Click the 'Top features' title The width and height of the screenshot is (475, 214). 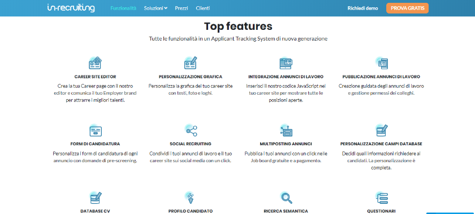click(238, 26)
